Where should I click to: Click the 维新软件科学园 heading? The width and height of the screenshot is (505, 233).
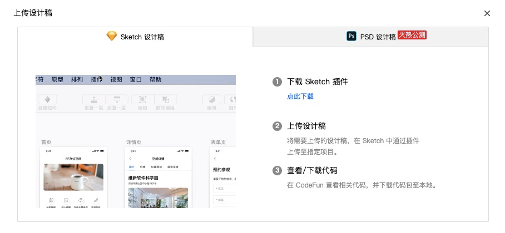pos(143,178)
